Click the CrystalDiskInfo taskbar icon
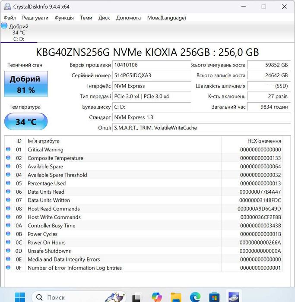The width and height of the screenshot is (295, 302). click(x=234, y=297)
